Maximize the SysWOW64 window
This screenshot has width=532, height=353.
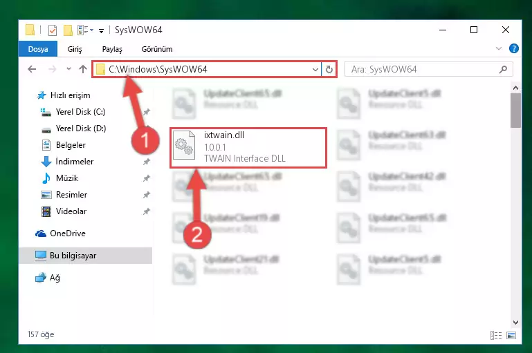(474, 30)
